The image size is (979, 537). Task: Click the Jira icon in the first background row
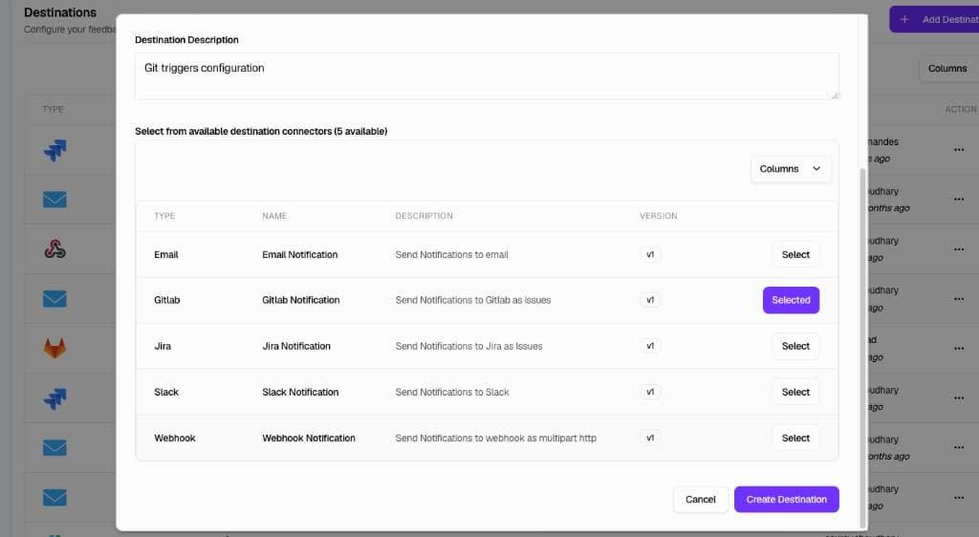[54, 150]
